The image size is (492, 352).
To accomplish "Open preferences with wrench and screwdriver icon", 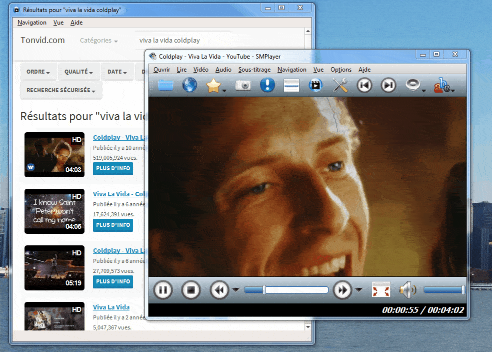I will click(x=340, y=85).
